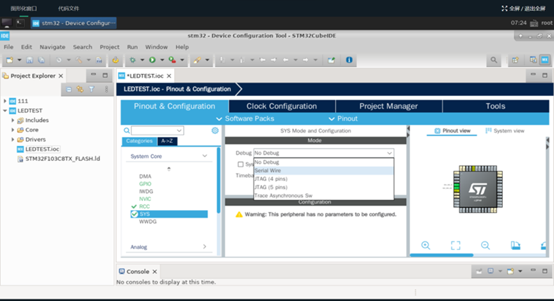Open the File menu
The height and width of the screenshot is (301, 554).
click(8, 47)
